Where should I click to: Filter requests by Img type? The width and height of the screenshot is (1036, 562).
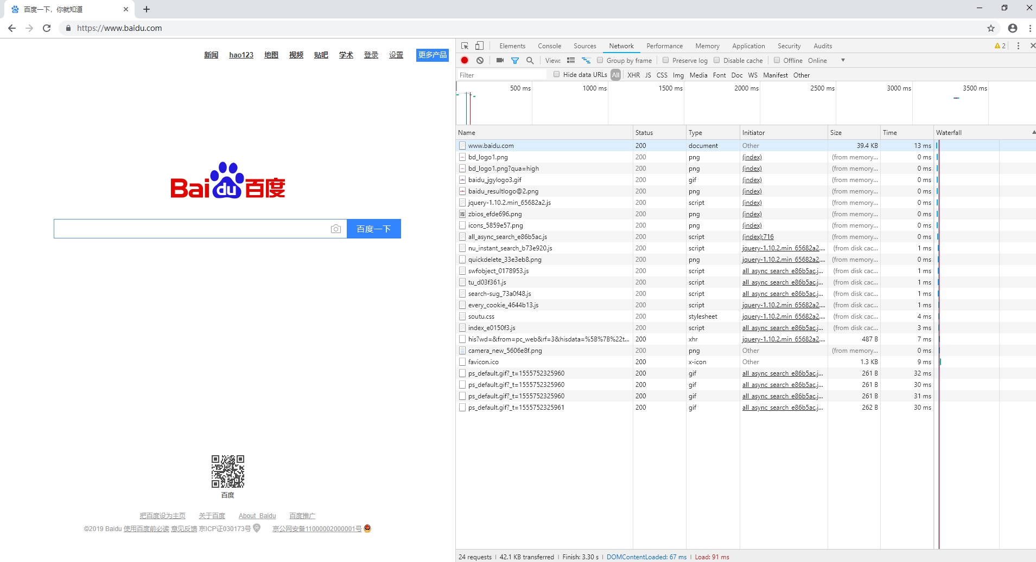[678, 75]
